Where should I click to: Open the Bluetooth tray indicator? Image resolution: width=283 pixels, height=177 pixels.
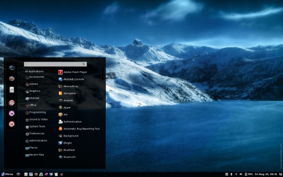point(231,174)
